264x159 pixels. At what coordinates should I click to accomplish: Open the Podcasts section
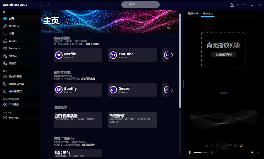click(20, 48)
